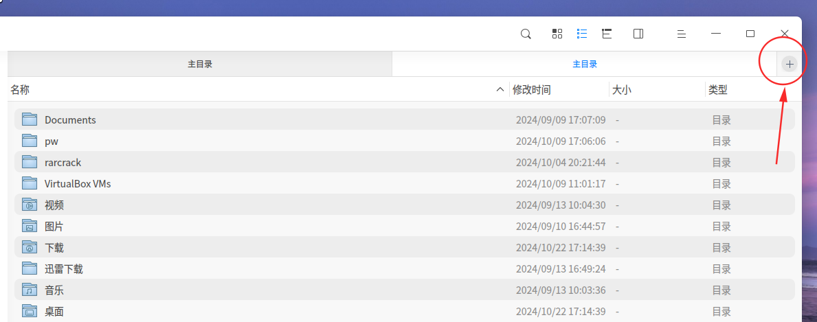The image size is (817, 322).
Task: Toggle the side detail panel icon
Action: tap(638, 34)
